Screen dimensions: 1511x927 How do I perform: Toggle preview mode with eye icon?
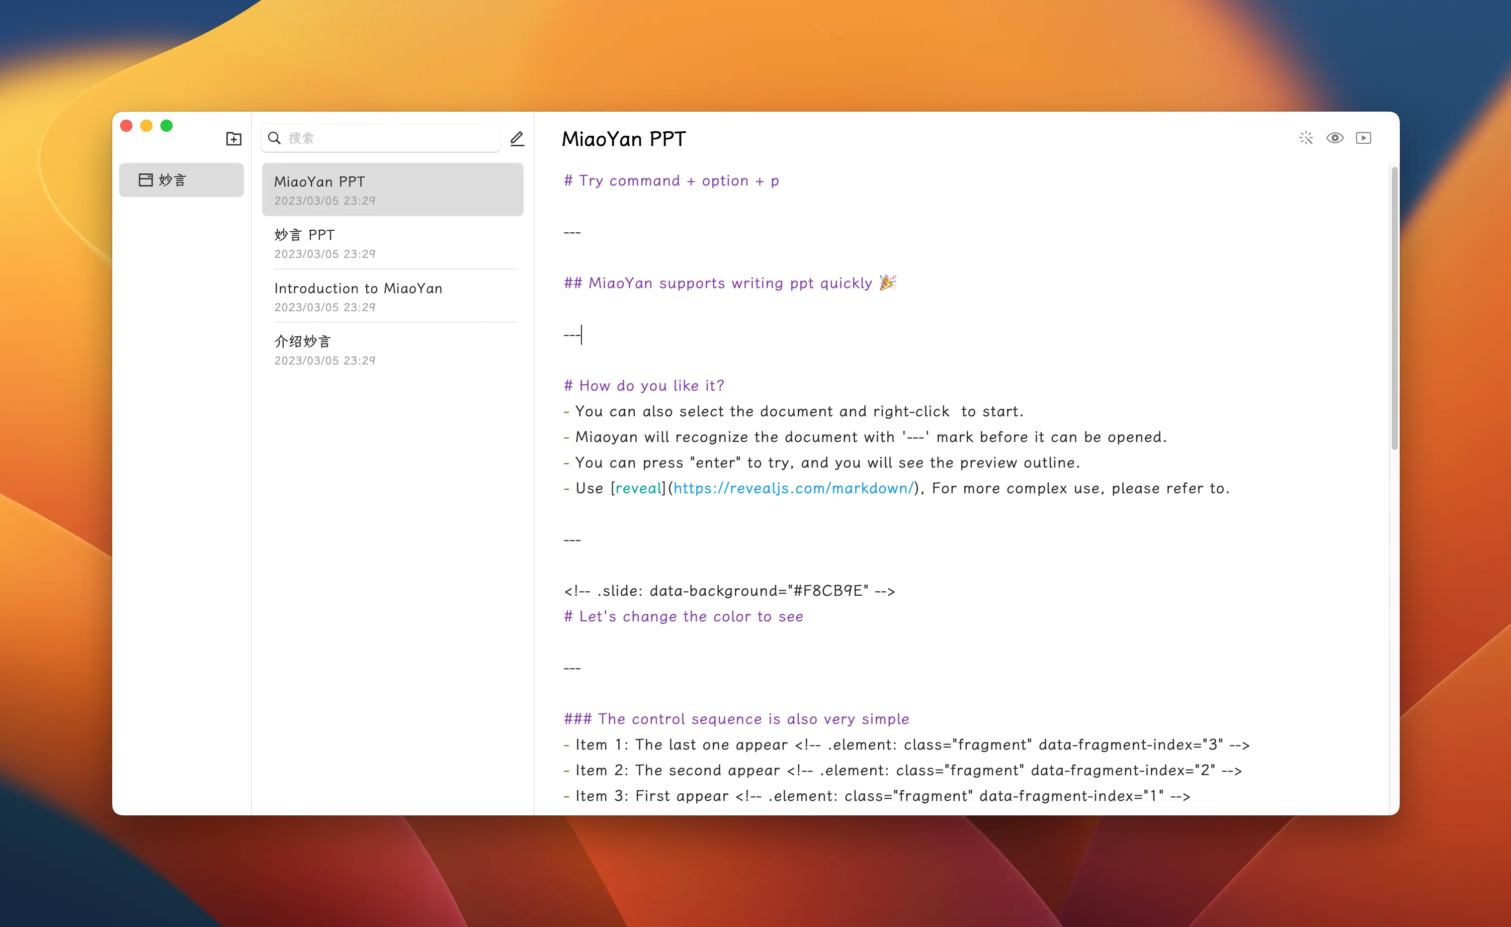1334,138
